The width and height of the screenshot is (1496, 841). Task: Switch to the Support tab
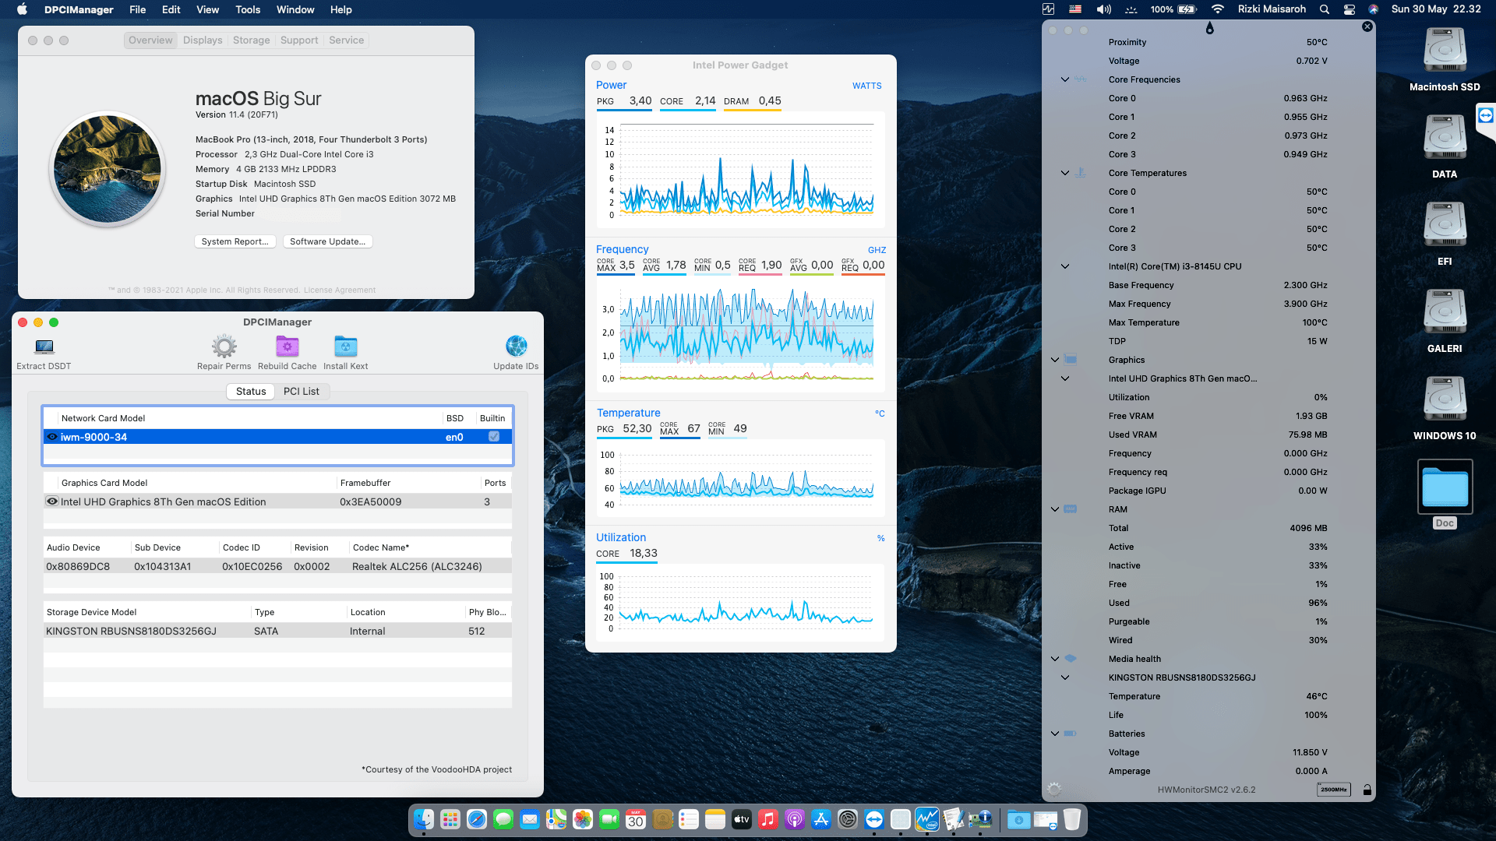click(x=299, y=40)
